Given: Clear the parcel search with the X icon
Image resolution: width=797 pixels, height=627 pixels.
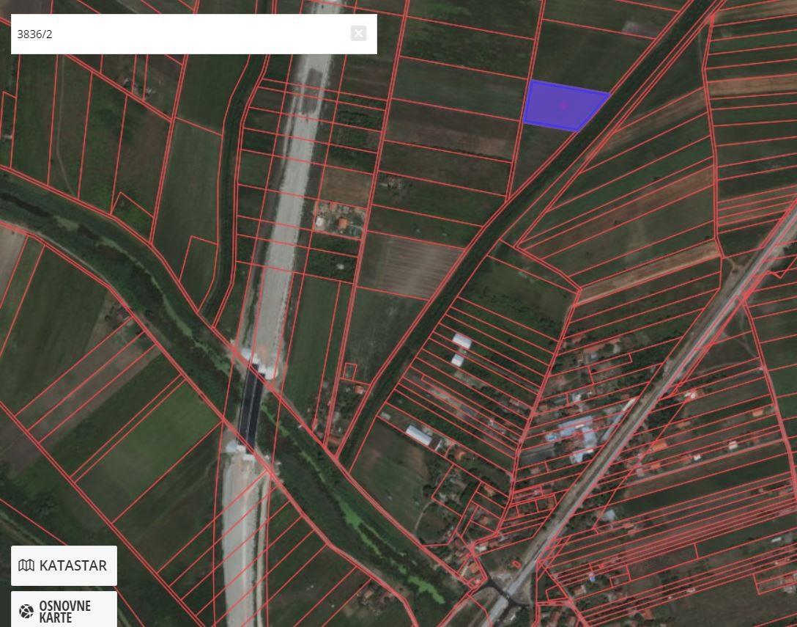Looking at the screenshot, I should [358, 34].
